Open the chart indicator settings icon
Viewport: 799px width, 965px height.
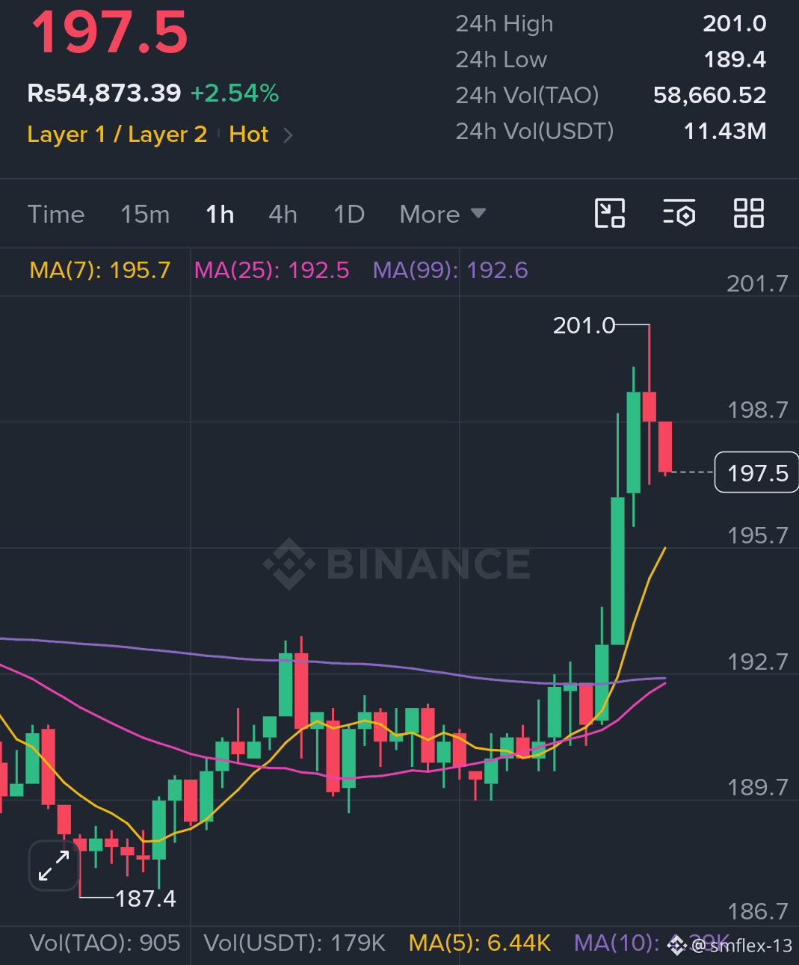pyautogui.click(x=679, y=214)
